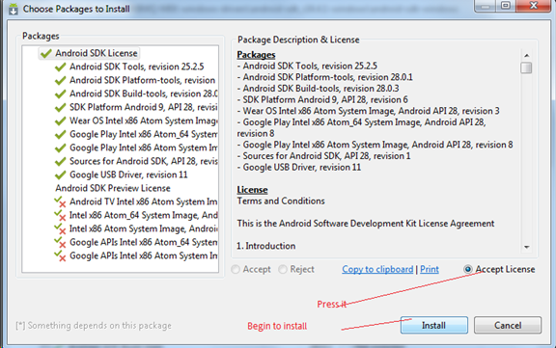Select the Accept License radio button
Screen dimensions: 556x348
click(468, 269)
